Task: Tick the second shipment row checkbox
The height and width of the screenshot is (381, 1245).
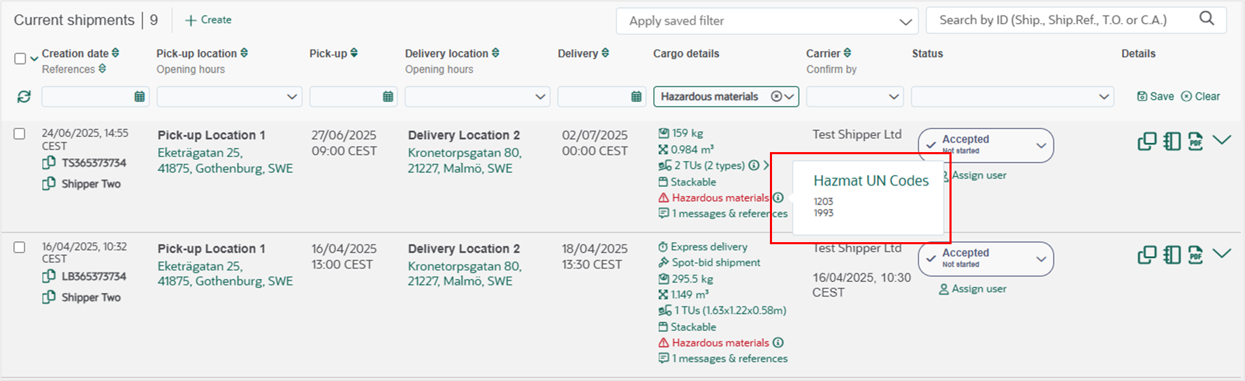Action: pyautogui.click(x=20, y=247)
